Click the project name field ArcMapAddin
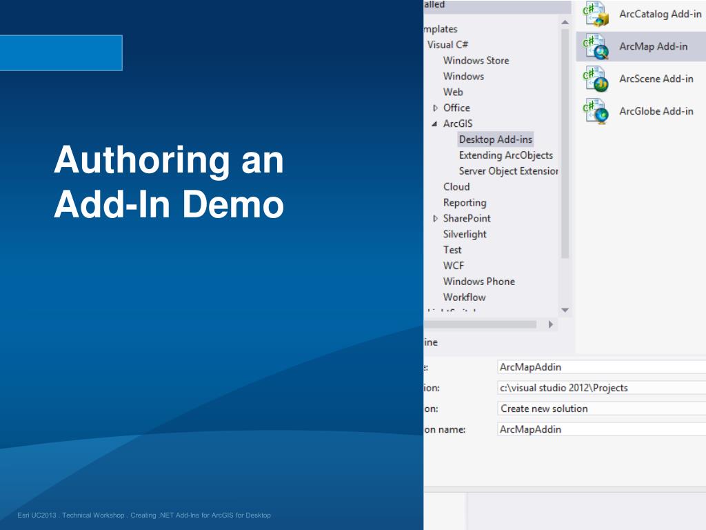706x530 pixels. 601,367
